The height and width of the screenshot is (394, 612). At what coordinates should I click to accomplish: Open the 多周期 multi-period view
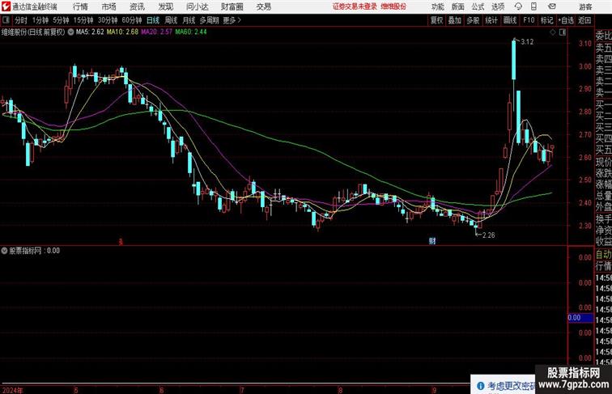coord(209,20)
